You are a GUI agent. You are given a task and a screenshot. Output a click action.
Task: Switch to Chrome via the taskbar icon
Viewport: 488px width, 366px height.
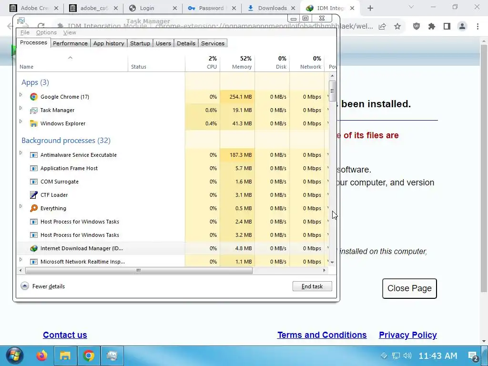click(x=89, y=356)
